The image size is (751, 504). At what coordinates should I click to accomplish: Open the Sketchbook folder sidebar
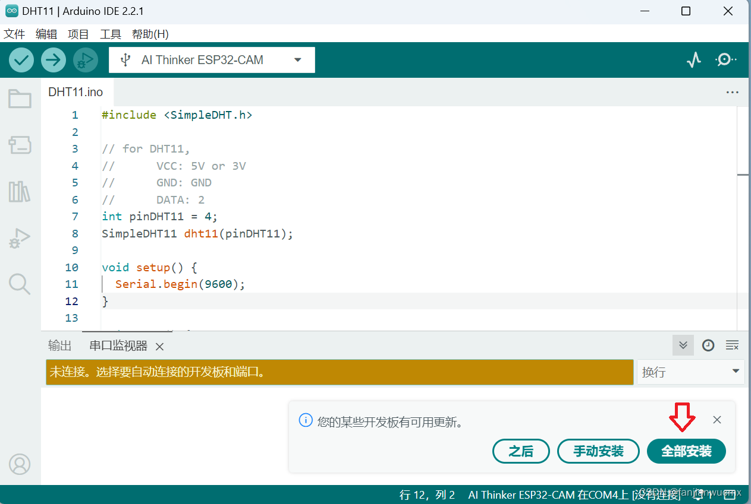20,99
